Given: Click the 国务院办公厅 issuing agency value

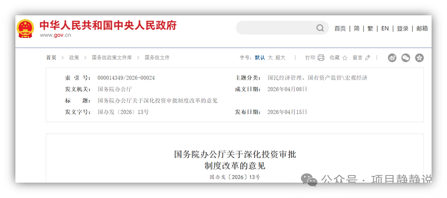Looking at the screenshot, I should (115, 89).
